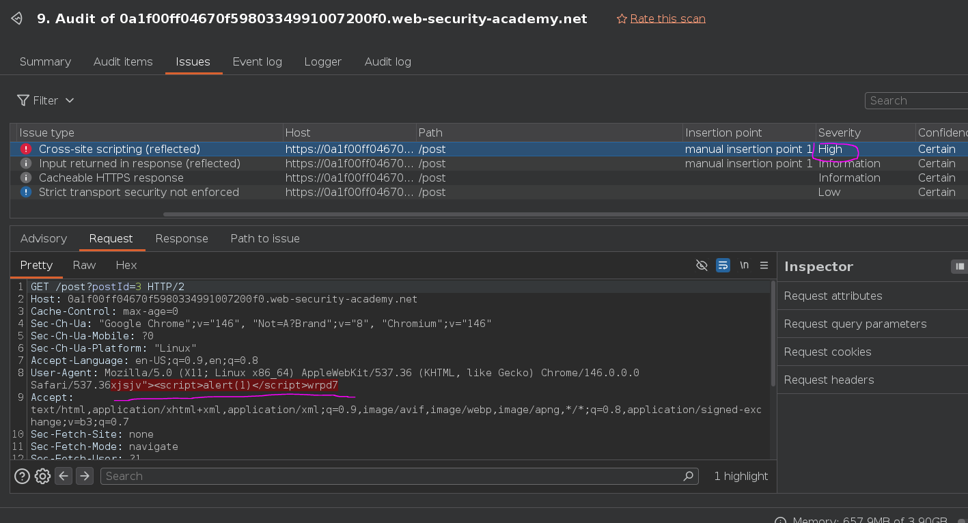968x523 pixels.
Task: Click the next match right arrow
Action: tap(85, 476)
